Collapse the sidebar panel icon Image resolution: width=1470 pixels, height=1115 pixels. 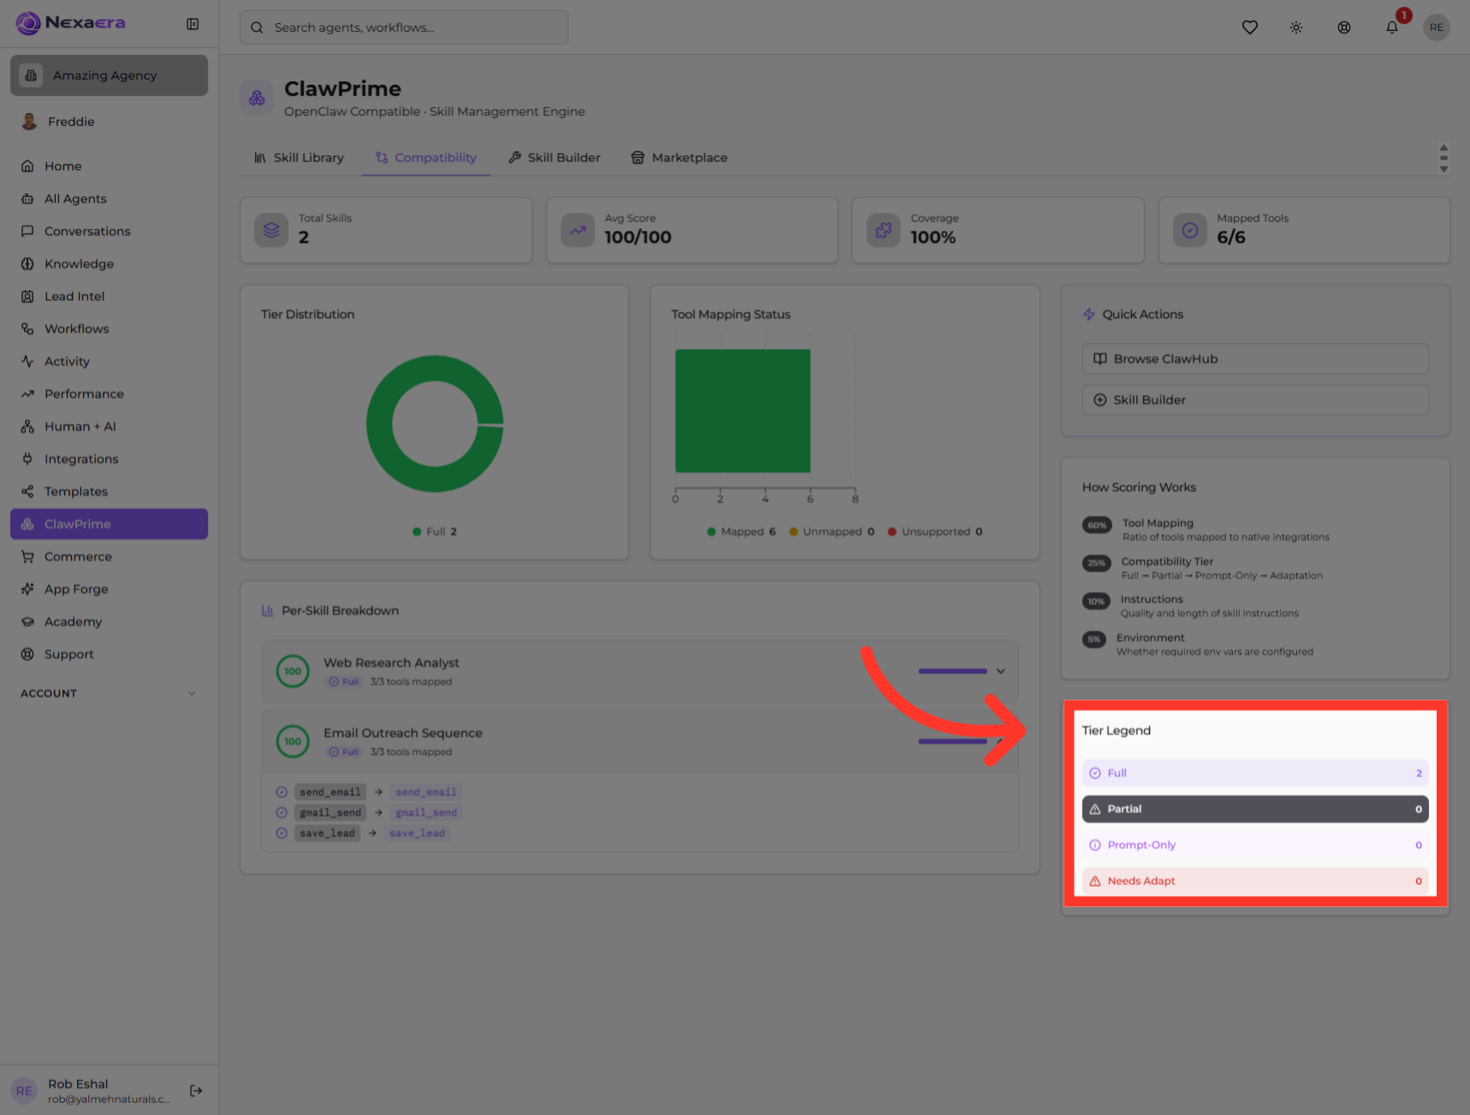[x=193, y=24]
